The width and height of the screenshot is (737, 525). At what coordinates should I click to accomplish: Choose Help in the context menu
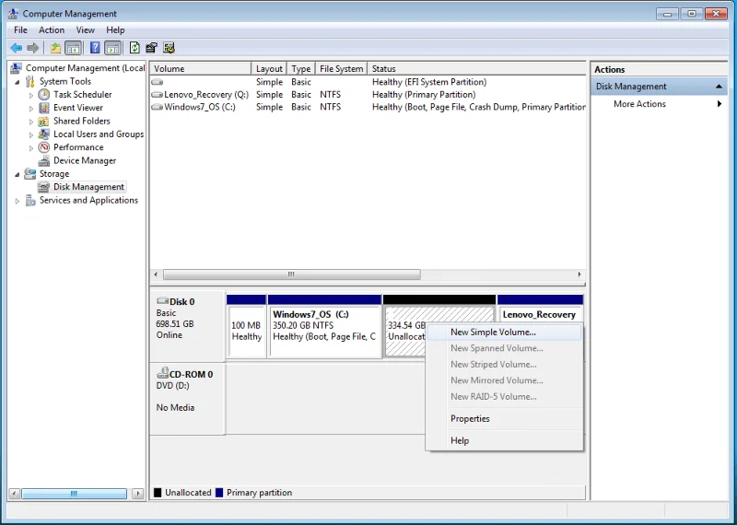504,441
